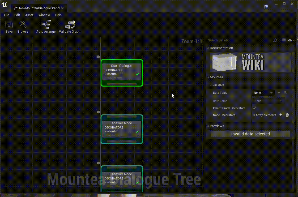This screenshot has width=298, height=197.
Task: Click the Node Decorators property label
Action: [224, 115]
